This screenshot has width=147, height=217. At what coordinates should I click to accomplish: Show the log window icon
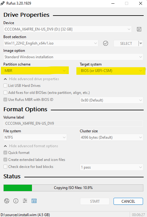pyautogui.click(x=34, y=201)
